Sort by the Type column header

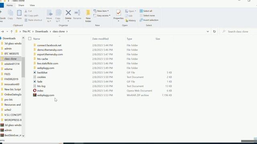(x=129, y=39)
